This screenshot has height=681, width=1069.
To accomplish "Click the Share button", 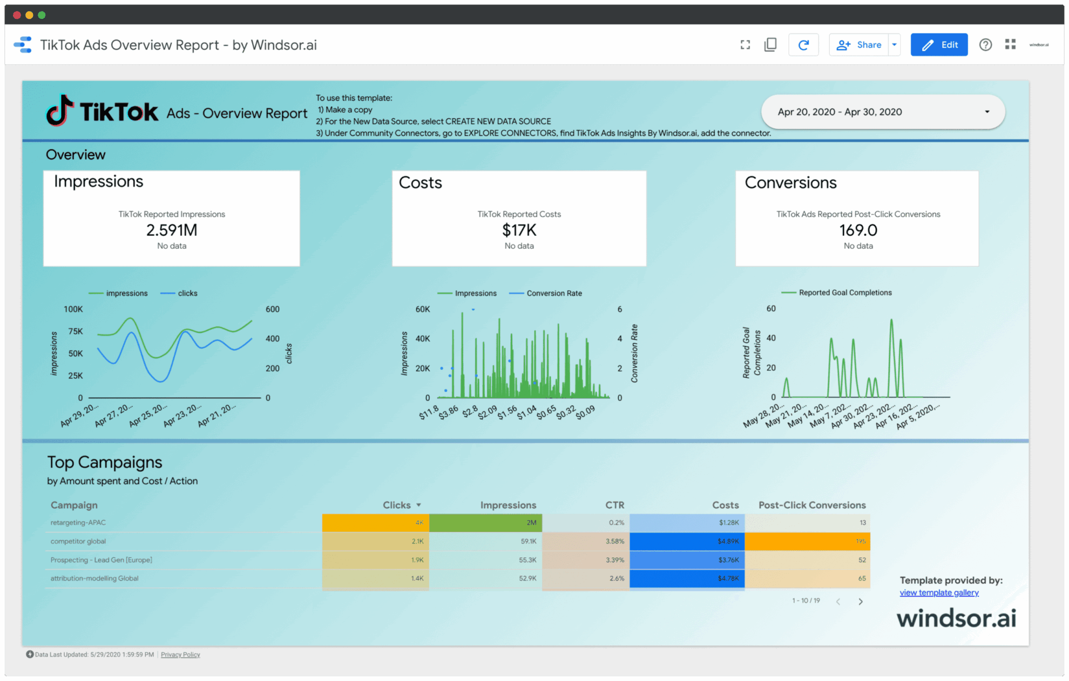I will pyautogui.click(x=859, y=45).
